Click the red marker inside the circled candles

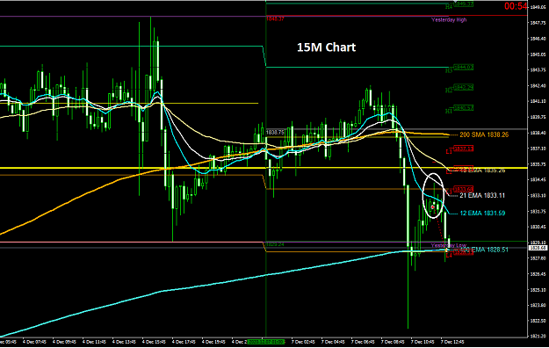tap(433, 207)
